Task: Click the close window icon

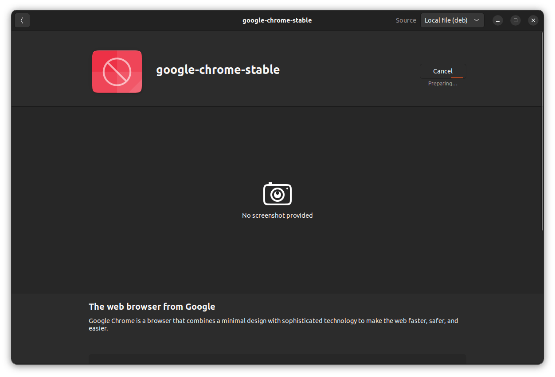Action: click(x=533, y=20)
